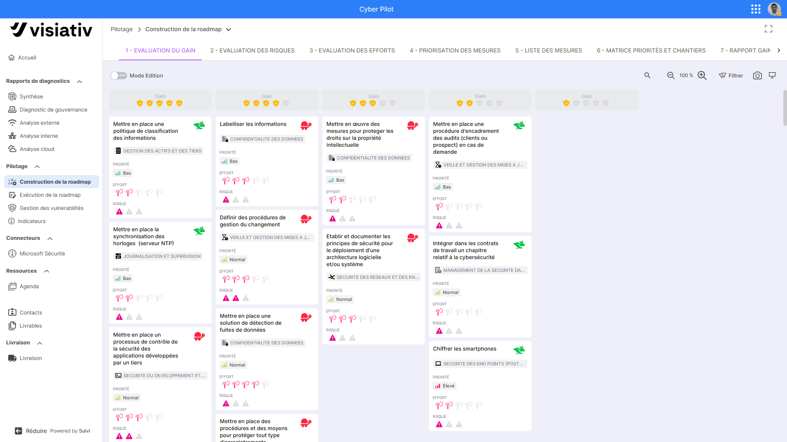Viewport: 787px width, 442px height.
Task: Open the apps grid launcher
Action: pos(755,9)
